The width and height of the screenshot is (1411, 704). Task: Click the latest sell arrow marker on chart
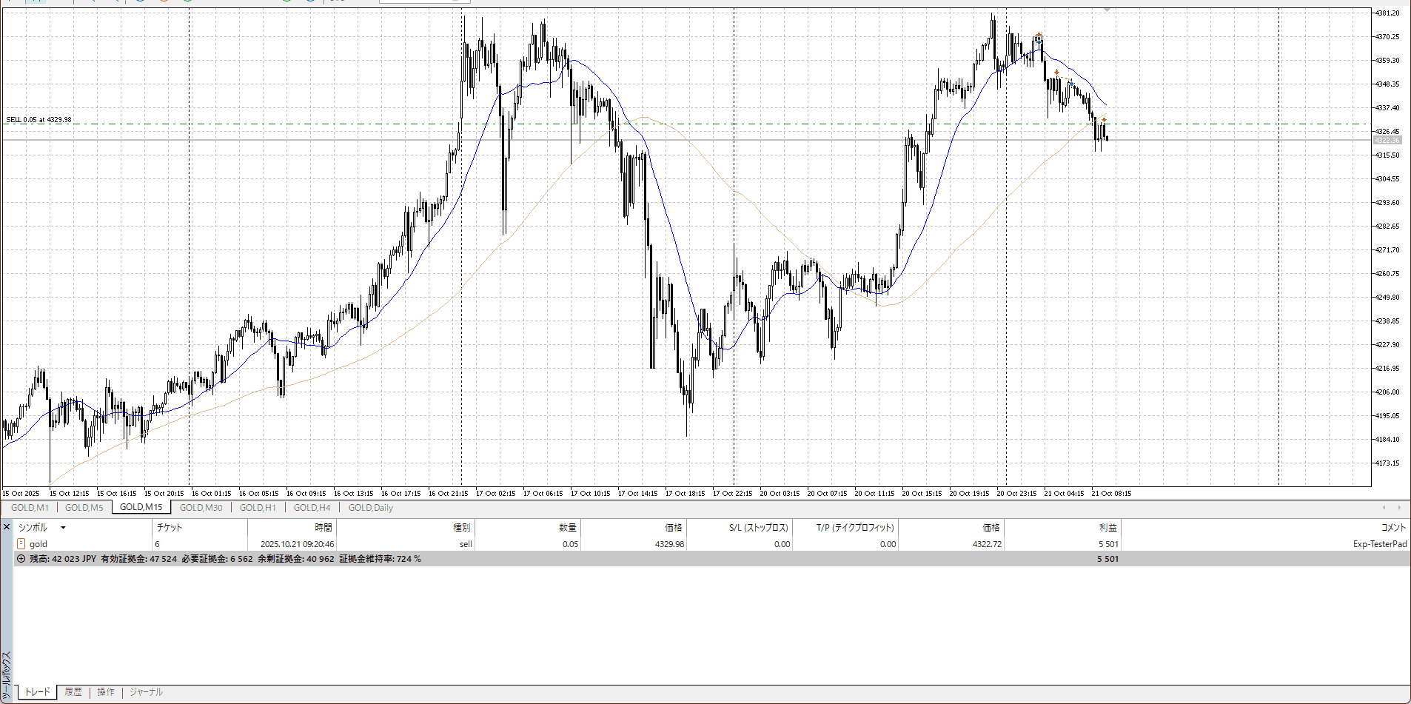point(1104,119)
